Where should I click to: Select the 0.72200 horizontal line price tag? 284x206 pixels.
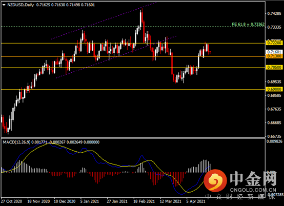pos(274,43)
